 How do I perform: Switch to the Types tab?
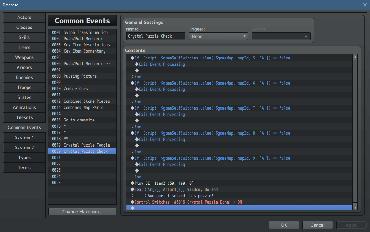24,158
